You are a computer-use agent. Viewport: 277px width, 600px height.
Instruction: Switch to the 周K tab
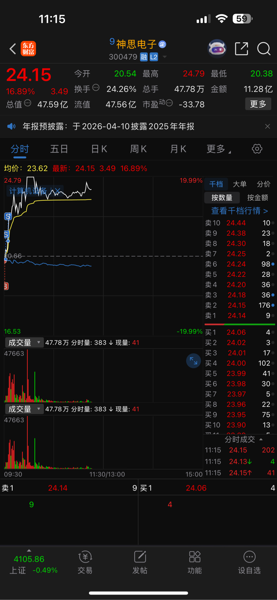138,149
